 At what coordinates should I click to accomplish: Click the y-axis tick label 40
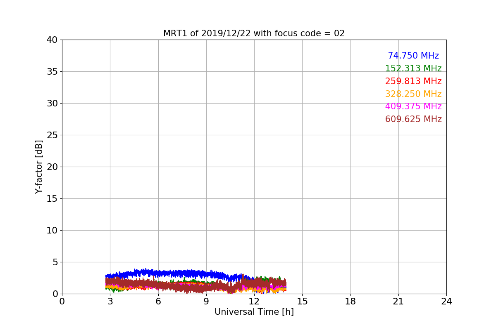pyautogui.click(x=52, y=40)
